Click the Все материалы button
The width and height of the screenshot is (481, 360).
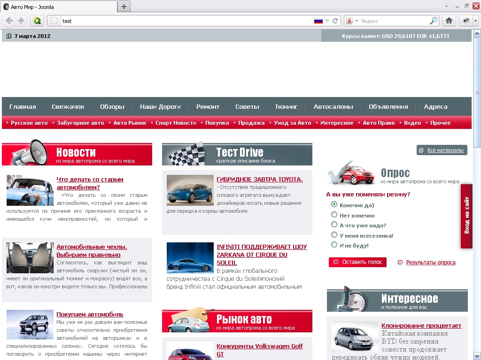click(x=442, y=150)
